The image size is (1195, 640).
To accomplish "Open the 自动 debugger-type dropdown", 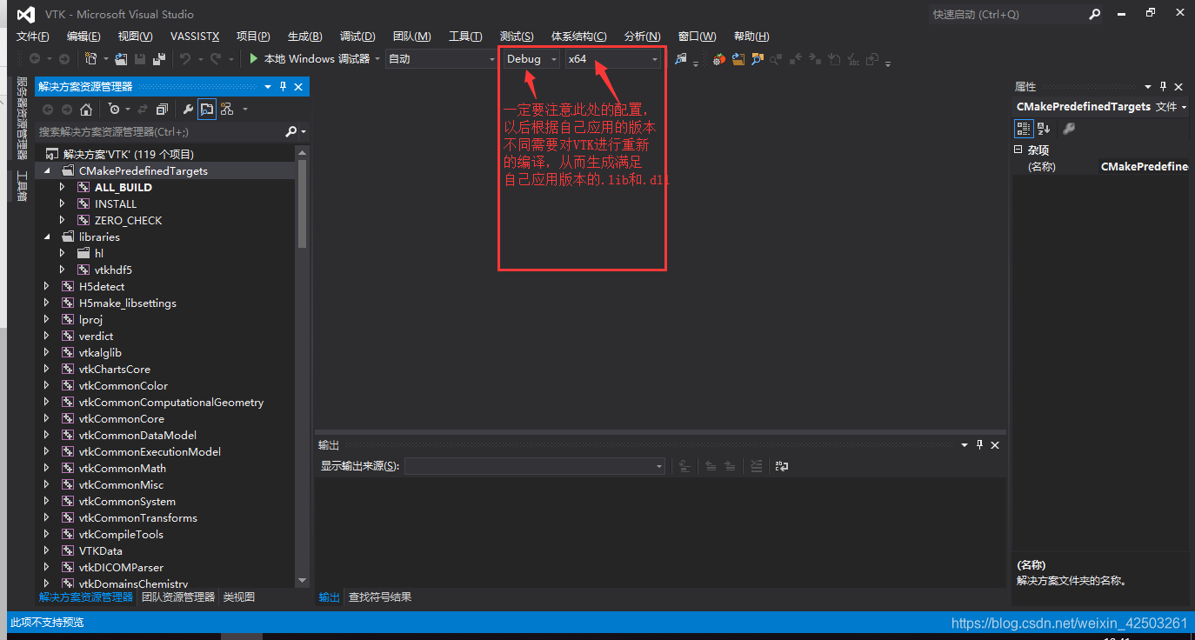I will click(442, 59).
